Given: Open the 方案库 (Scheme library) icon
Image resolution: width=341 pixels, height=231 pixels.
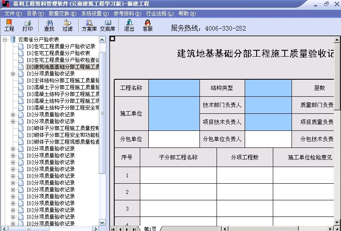Looking at the screenshot, I should (x=89, y=25).
